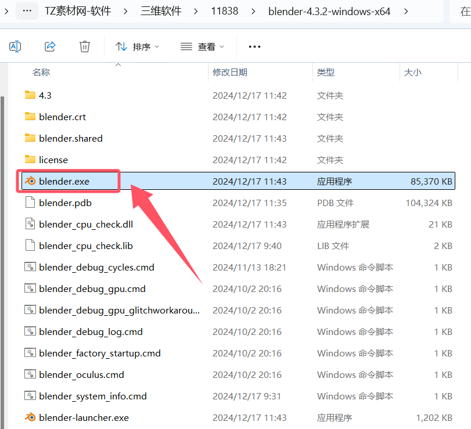This screenshot has width=471, height=429.
Task: Click the Delete trash can icon
Action: [x=85, y=46]
